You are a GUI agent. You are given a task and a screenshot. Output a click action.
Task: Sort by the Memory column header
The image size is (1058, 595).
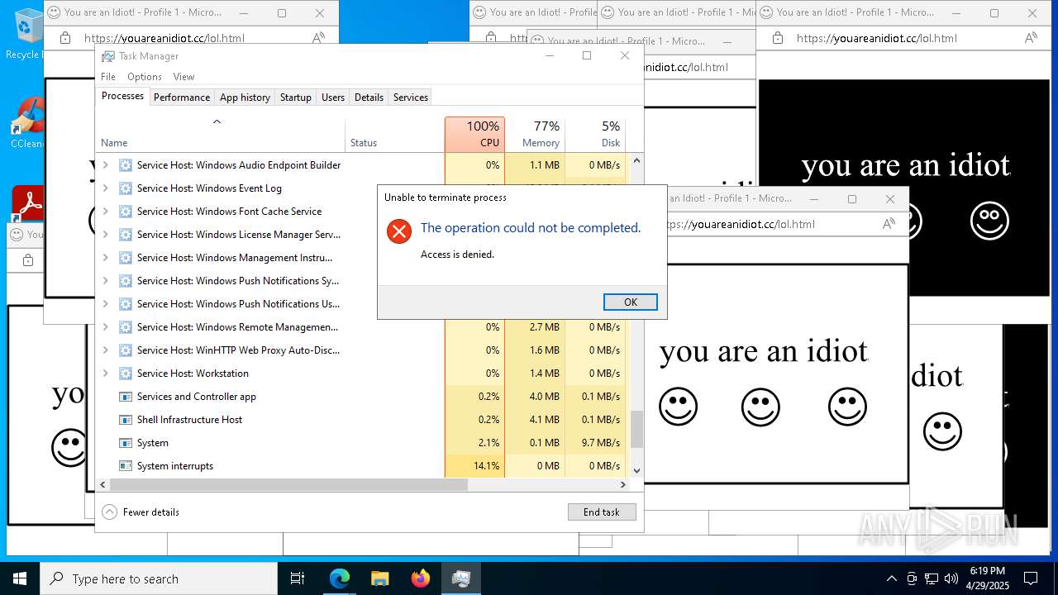tap(534, 134)
